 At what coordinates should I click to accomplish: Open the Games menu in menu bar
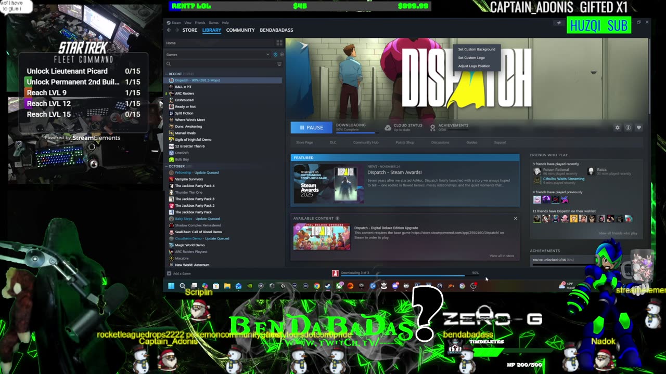(213, 23)
